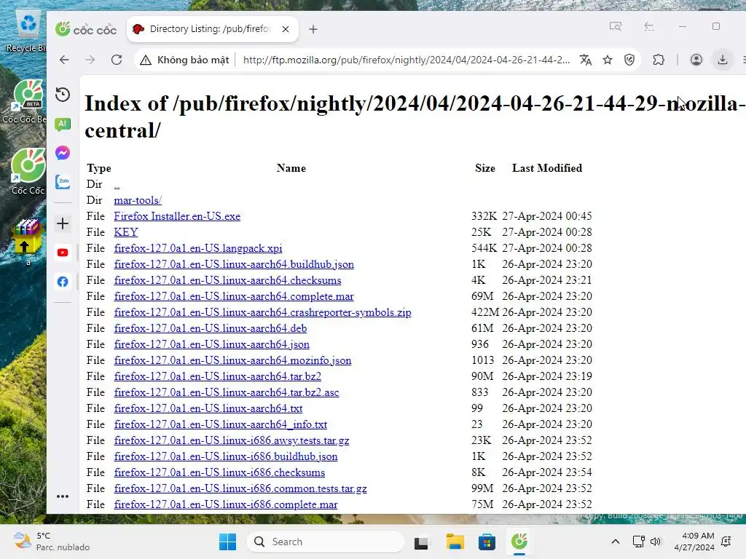746x559 pixels.
Task: Open Messenger in the sidebar
Action: click(x=63, y=153)
